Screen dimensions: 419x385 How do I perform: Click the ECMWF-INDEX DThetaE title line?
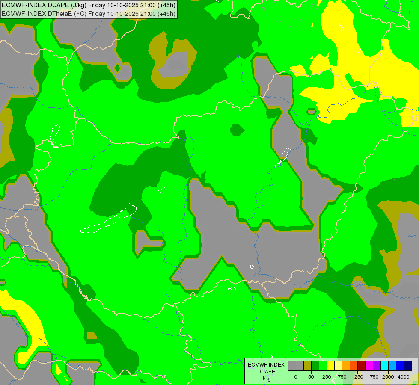(89, 14)
